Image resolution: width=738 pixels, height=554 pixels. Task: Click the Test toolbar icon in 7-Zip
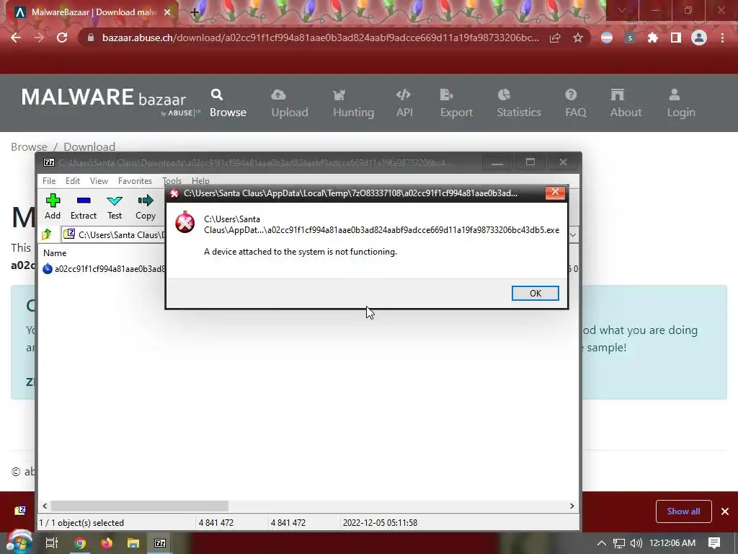[x=115, y=207]
